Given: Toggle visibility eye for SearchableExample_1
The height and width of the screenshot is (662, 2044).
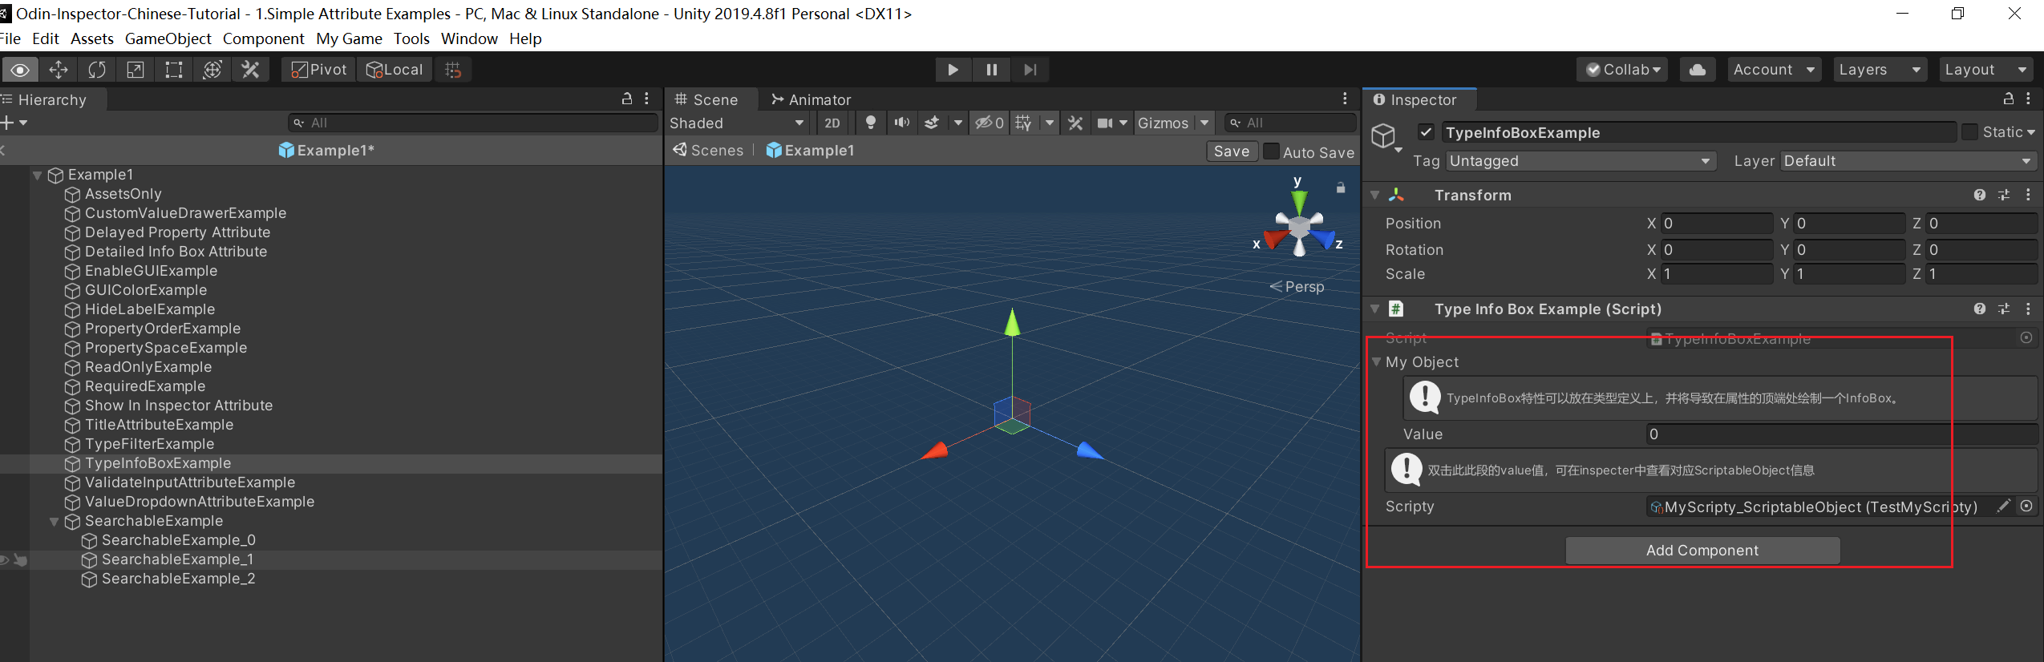Looking at the screenshot, I should tap(4, 559).
